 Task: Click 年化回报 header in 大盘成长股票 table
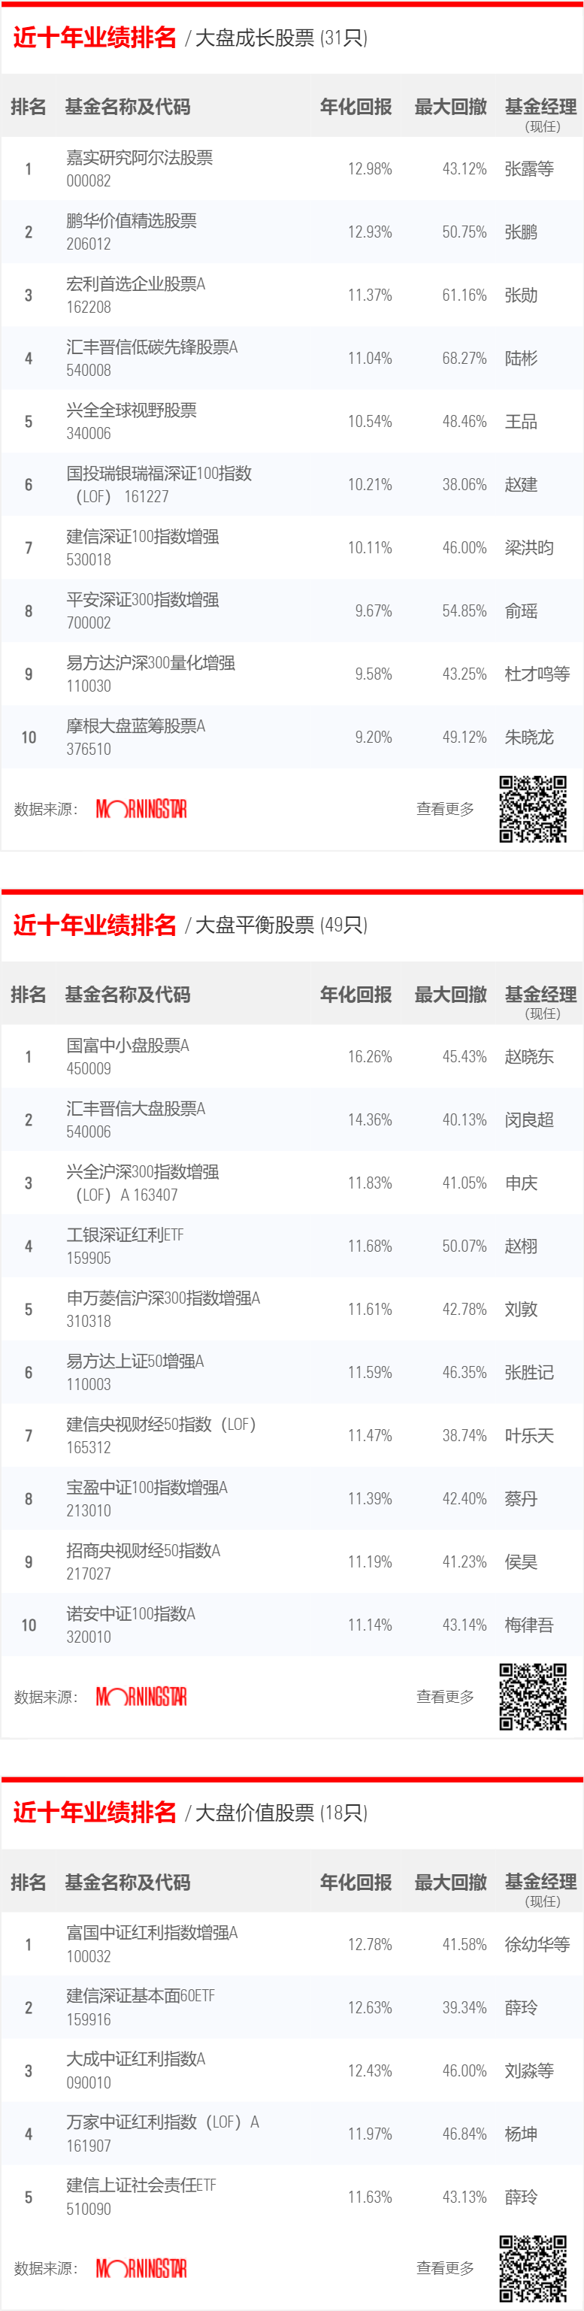[356, 107]
